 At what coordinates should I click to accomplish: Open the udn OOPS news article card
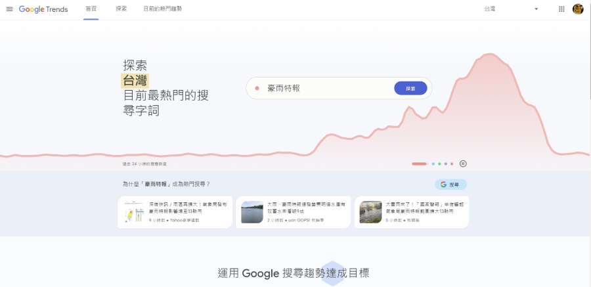click(x=294, y=212)
